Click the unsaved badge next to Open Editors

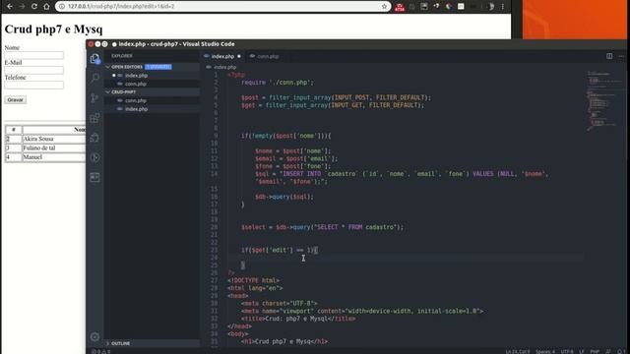pyautogui.click(x=158, y=67)
